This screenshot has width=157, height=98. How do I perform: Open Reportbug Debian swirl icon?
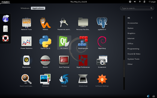(x=102, y=42)
